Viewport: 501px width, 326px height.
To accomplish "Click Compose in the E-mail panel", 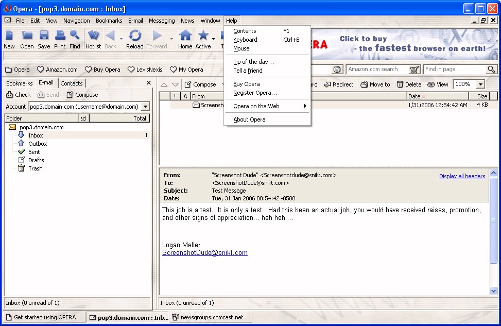I will [82, 95].
